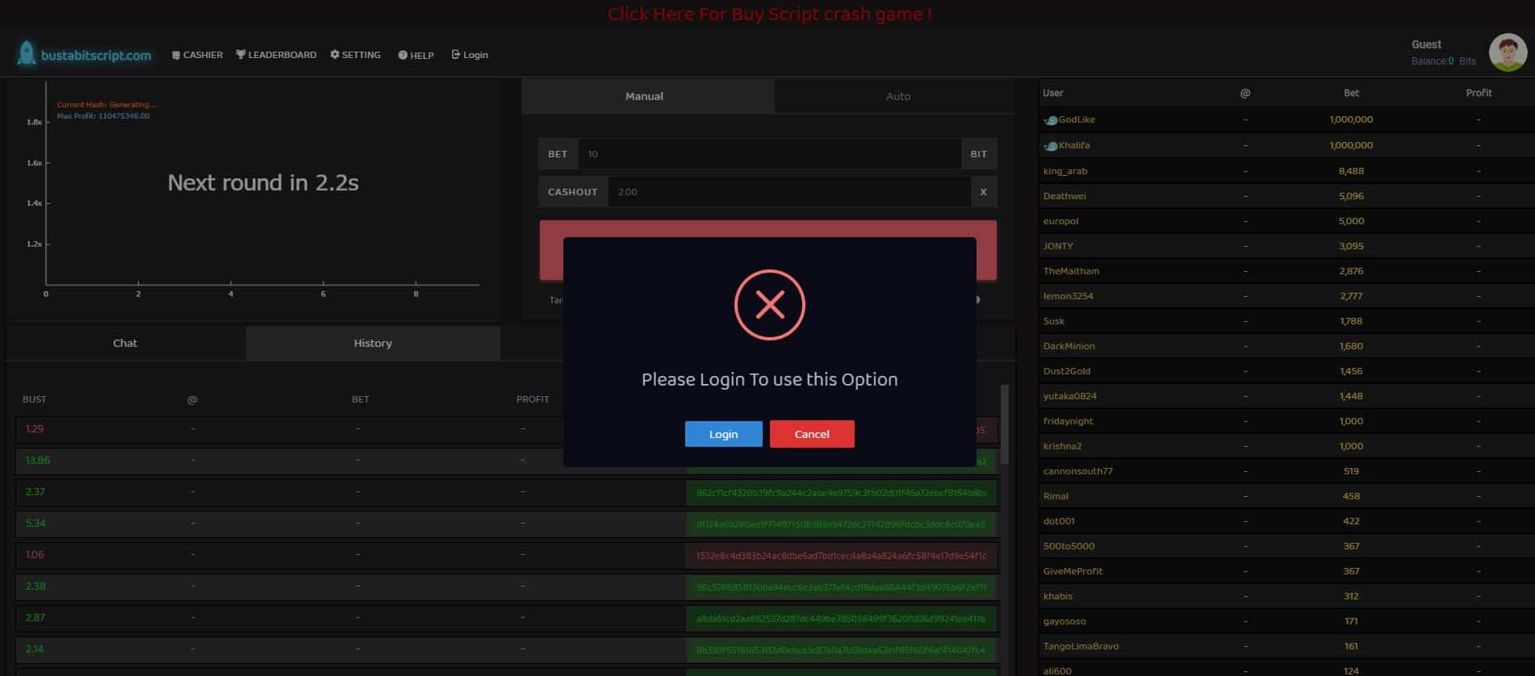The width and height of the screenshot is (1535, 676).
Task: Select user krishna2 in the players list
Action: pyautogui.click(x=1062, y=446)
